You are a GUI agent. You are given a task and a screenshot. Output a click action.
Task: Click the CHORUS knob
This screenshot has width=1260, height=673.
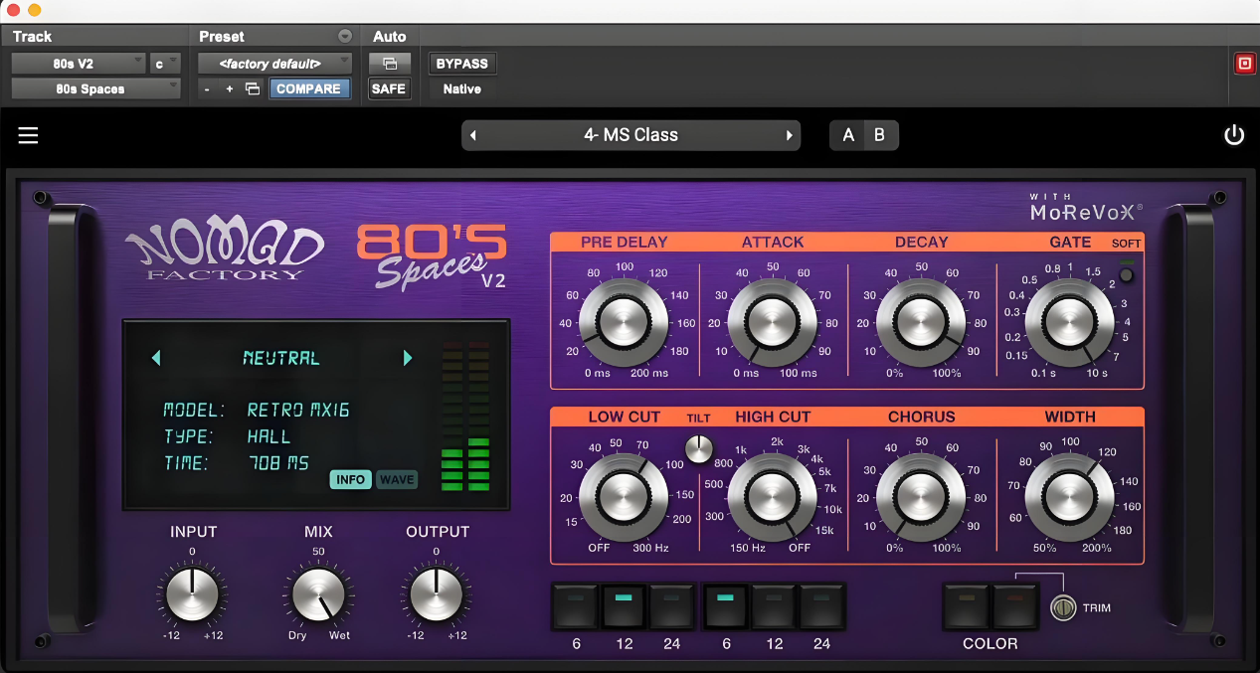[921, 496]
